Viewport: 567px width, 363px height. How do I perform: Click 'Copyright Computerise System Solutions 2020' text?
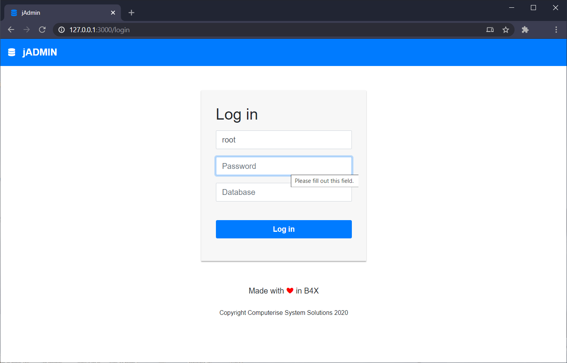(x=283, y=313)
